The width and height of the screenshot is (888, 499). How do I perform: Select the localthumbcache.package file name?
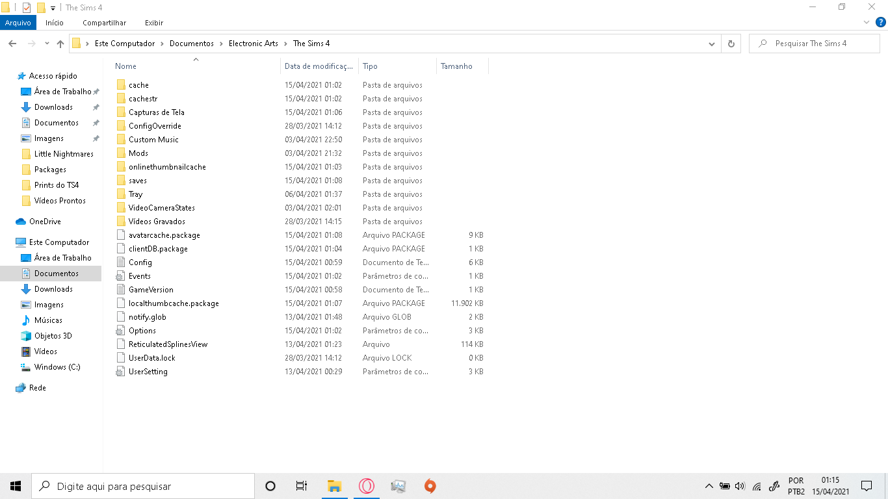coord(174,303)
